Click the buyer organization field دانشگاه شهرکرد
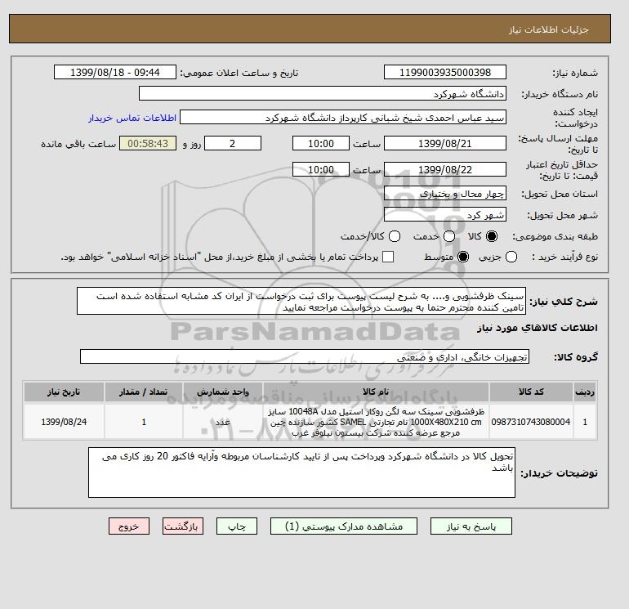This screenshot has width=629, height=609. pos(323,94)
